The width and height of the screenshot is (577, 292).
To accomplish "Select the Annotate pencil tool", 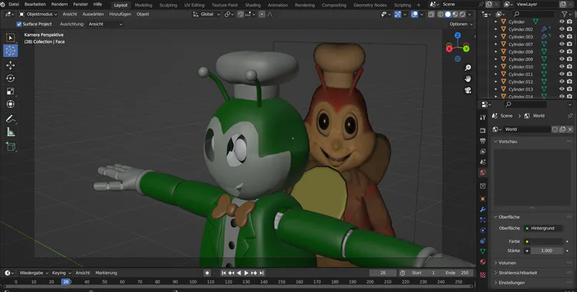I will 10,119.
